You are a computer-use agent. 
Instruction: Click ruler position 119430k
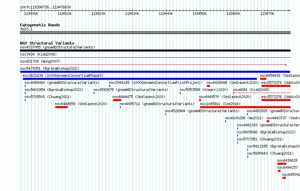[x=132, y=13]
